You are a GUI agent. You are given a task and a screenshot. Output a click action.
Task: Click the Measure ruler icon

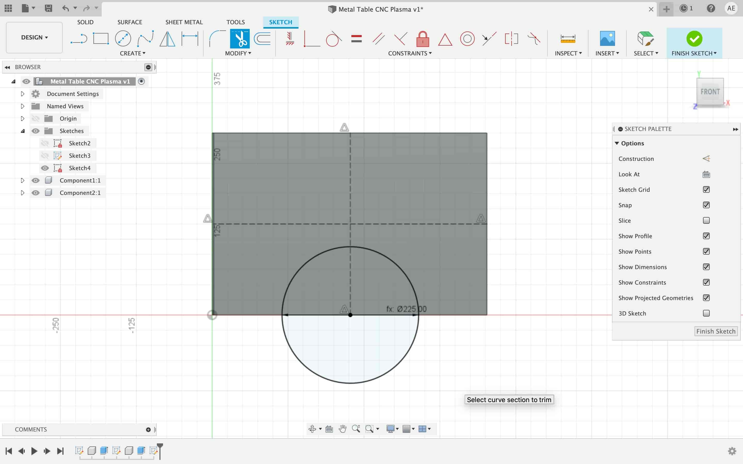point(568,39)
